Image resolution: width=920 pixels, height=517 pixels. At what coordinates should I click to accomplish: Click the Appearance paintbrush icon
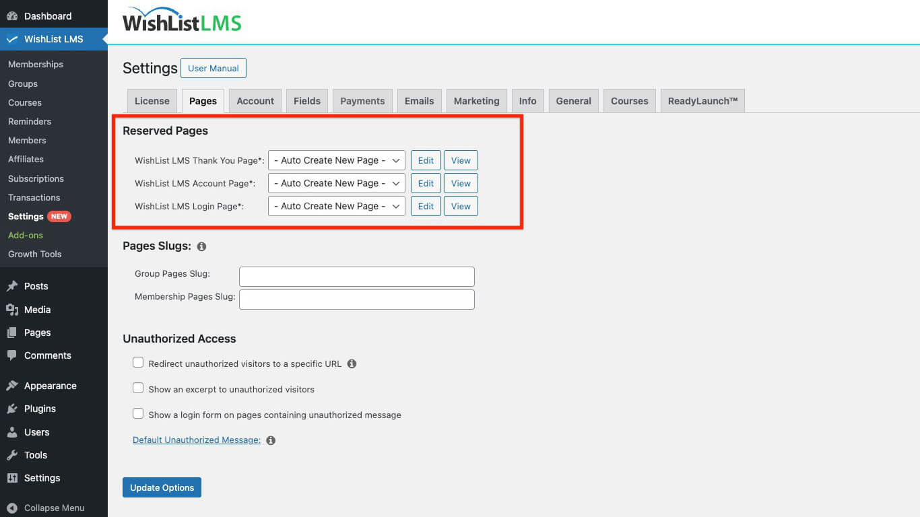click(x=12, y=386)
